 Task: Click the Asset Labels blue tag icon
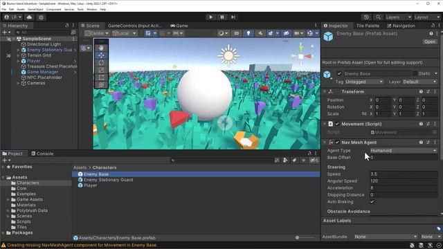438,228
